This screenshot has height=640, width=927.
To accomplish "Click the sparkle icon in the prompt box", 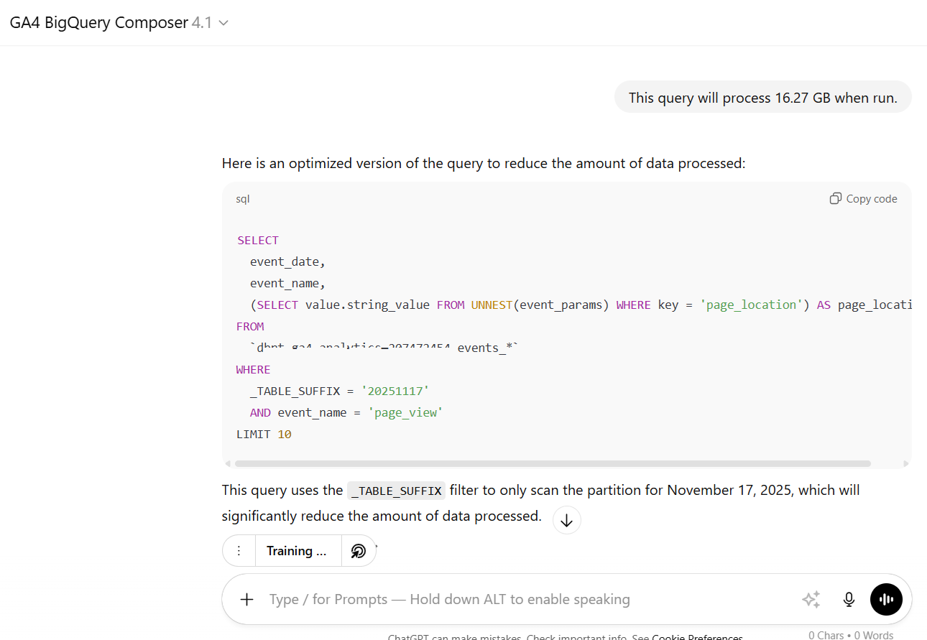I will point(811,599).
